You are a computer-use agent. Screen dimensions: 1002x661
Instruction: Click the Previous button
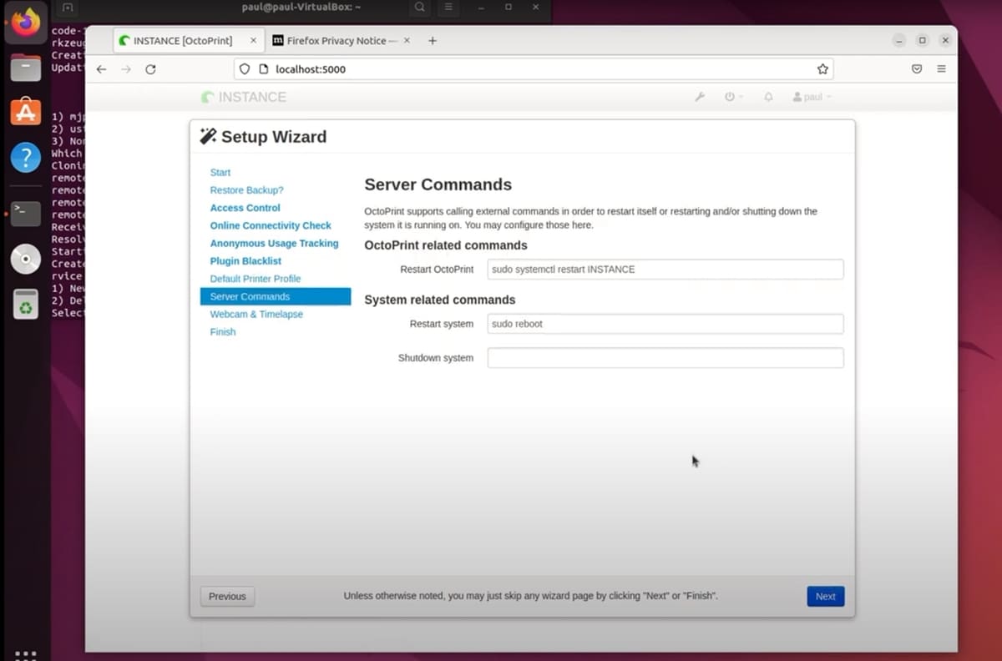tap(227, 596)
